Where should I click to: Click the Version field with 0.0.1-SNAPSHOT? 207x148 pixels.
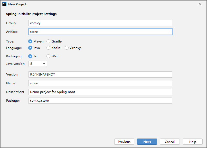100,75
